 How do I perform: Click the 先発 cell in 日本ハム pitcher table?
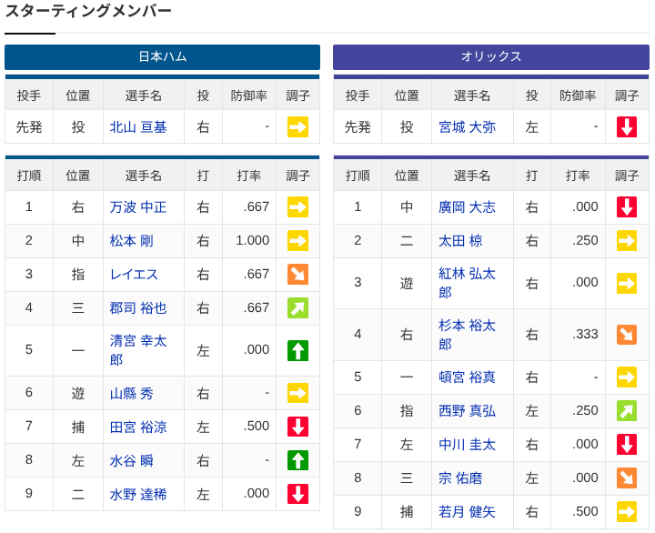pos(29,127)
